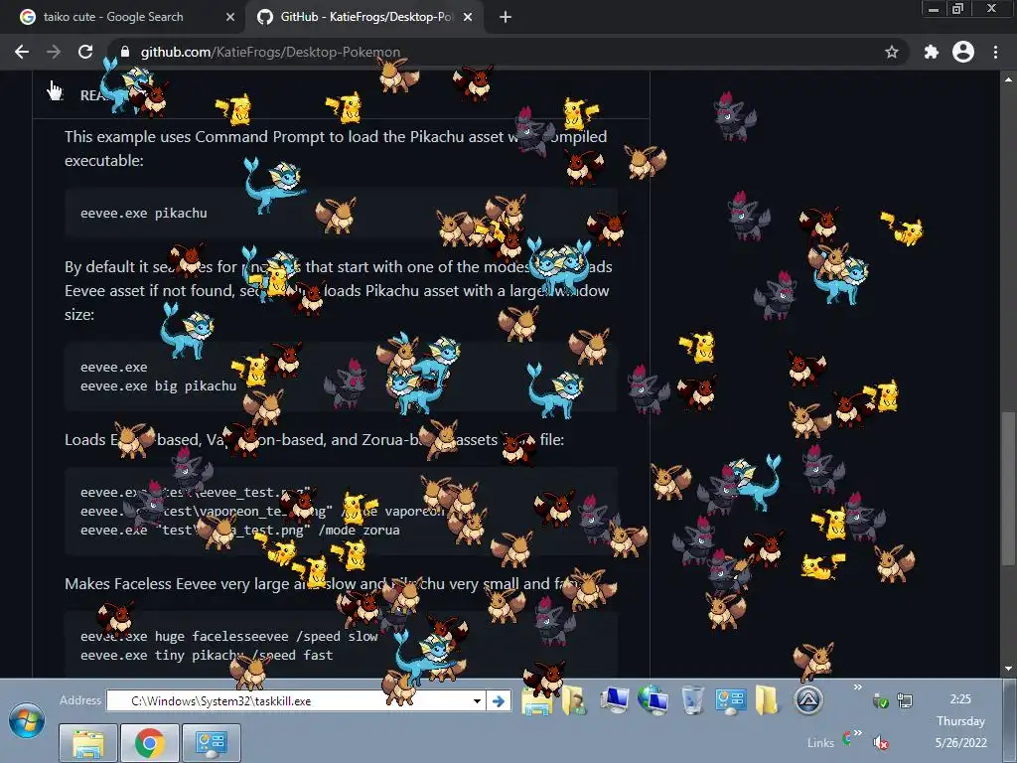Open the Recycle Bin quick launch icon
The width and height of the screenshot is (1017, 763).
pos(692,700)
